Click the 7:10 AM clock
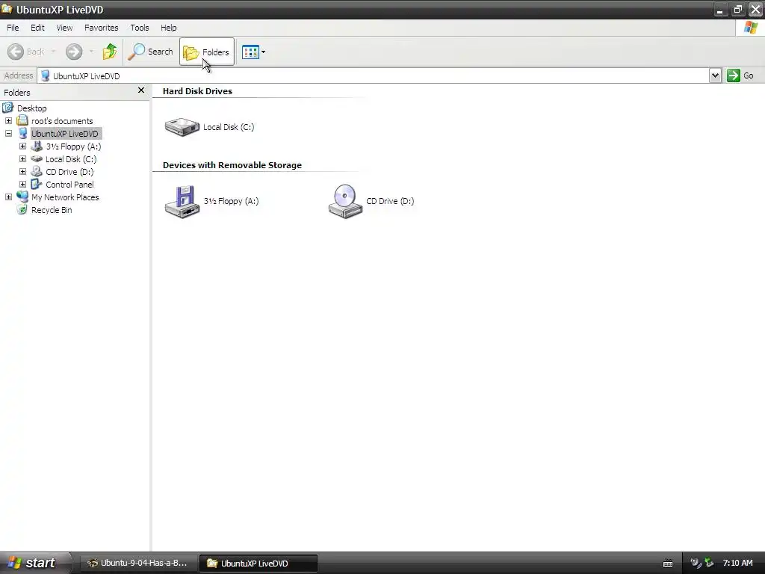Viewport: 765px width, 574px height. coord(737,563)
